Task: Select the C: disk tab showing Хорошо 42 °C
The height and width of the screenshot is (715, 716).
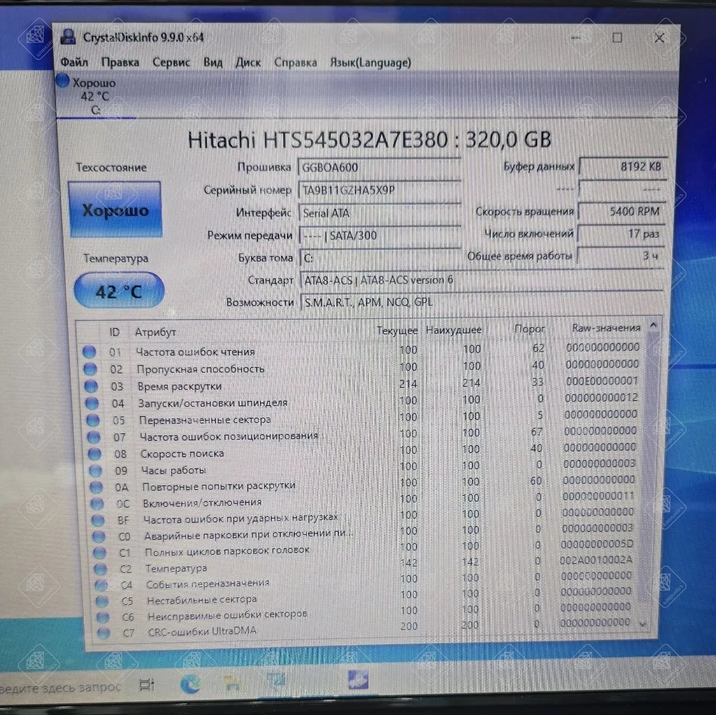Action: (x=95, y=96)
